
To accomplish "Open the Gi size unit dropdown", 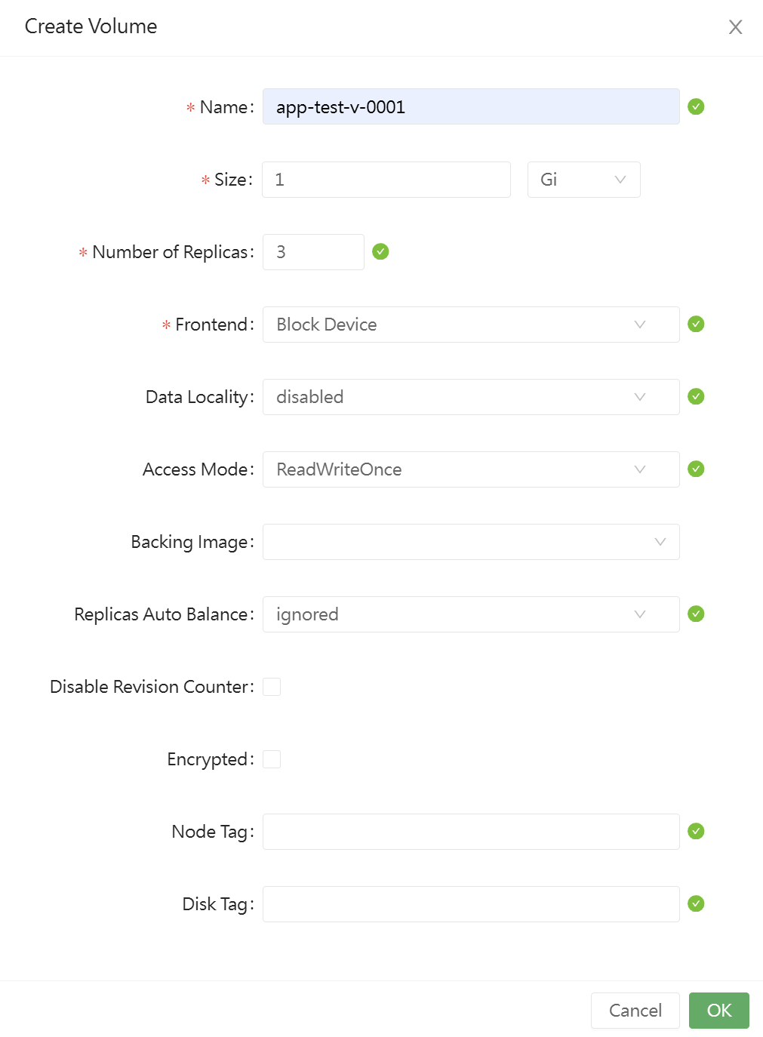I will tap(583, 180).
